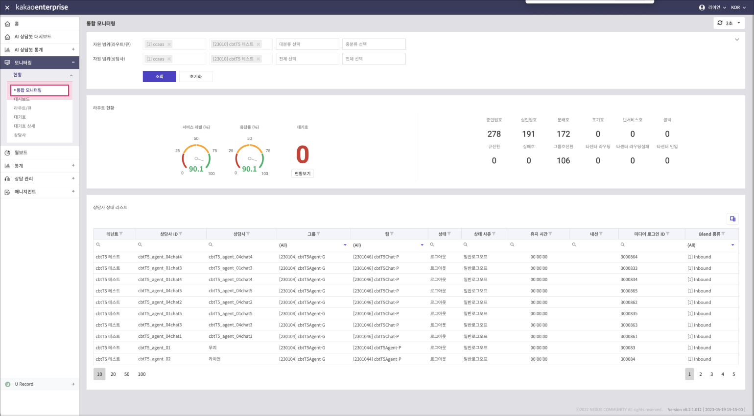Click the 월보드 pie chart icon
The image size is (754, 416).
[7, 153]
